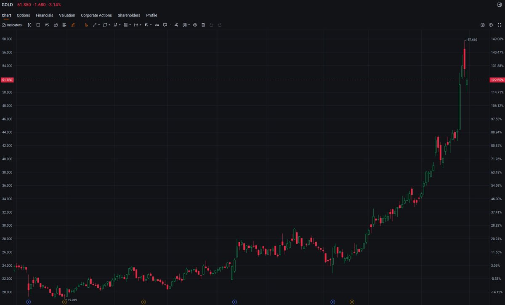Open the Indicators panel

tap(12, 25)
